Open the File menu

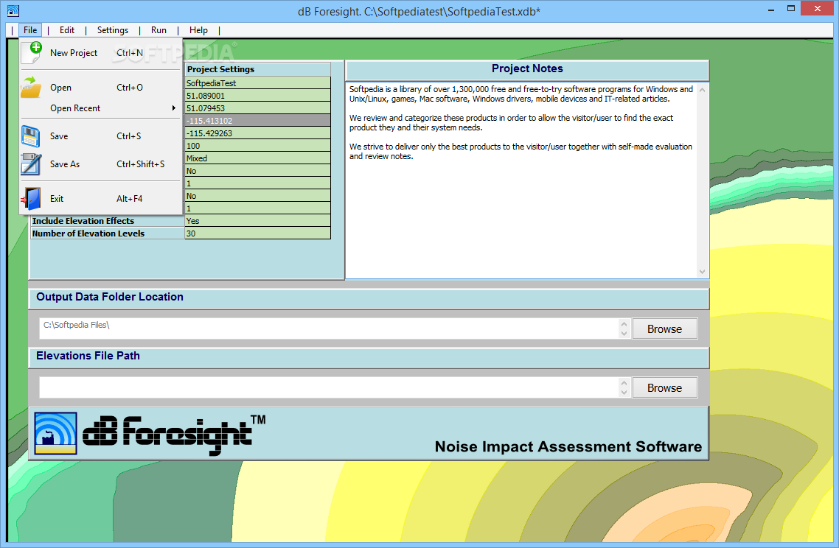coord(30,30)
